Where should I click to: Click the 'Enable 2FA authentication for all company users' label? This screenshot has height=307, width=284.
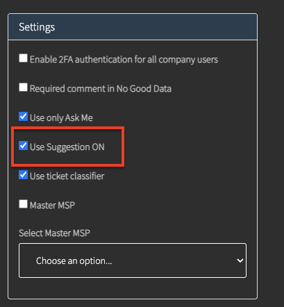click(124, 60)
